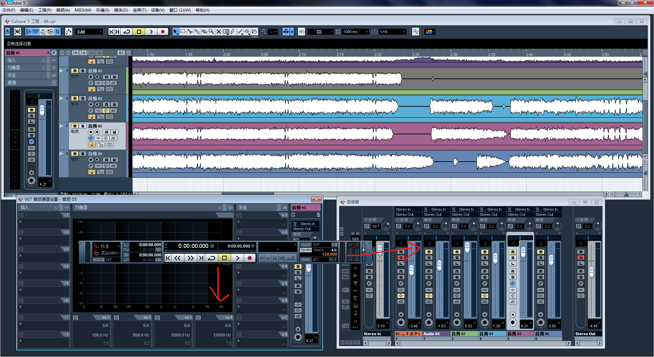Open the Pool from the toolbar
Screen dimensions: 654x357
[x=50, y=32]
